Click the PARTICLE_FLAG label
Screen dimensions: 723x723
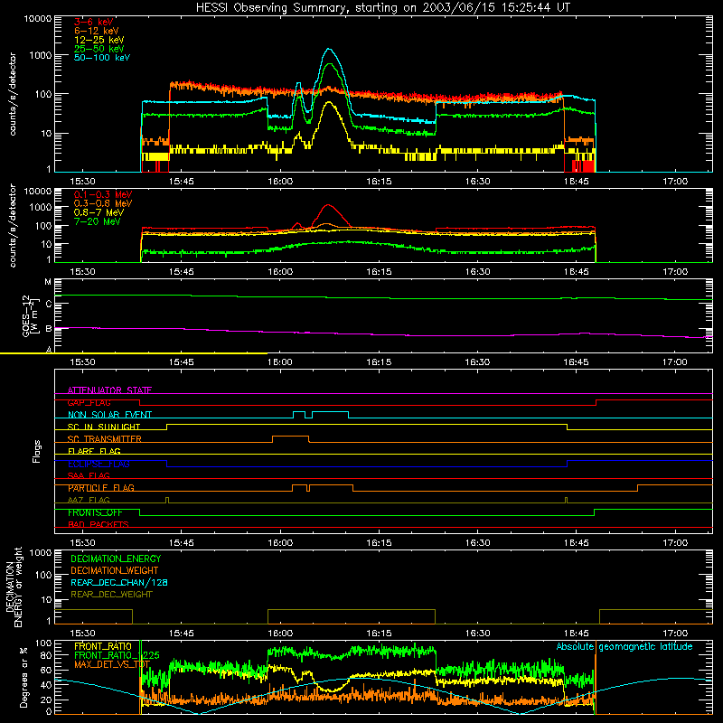(101, 488)
